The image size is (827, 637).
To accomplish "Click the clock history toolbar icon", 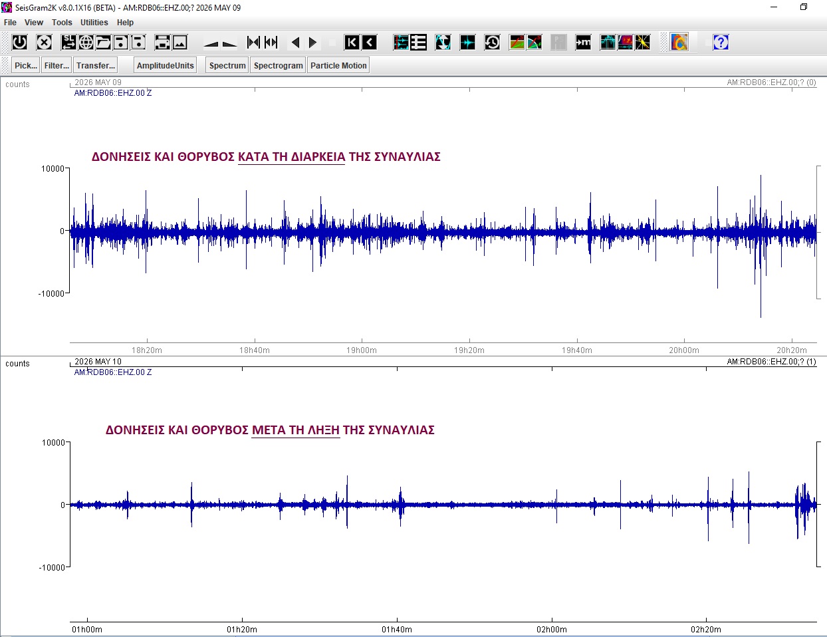I will (492, 43).
